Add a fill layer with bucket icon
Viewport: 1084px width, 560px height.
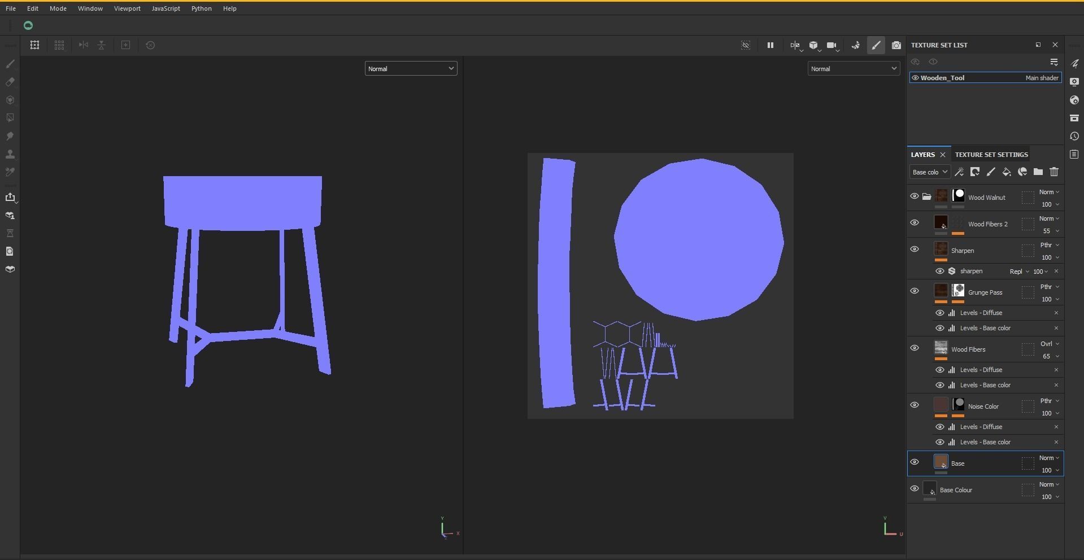click(1007, 172)
